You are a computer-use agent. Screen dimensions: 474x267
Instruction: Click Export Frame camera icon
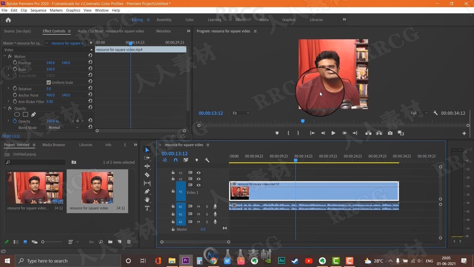(x=390, y=133)
